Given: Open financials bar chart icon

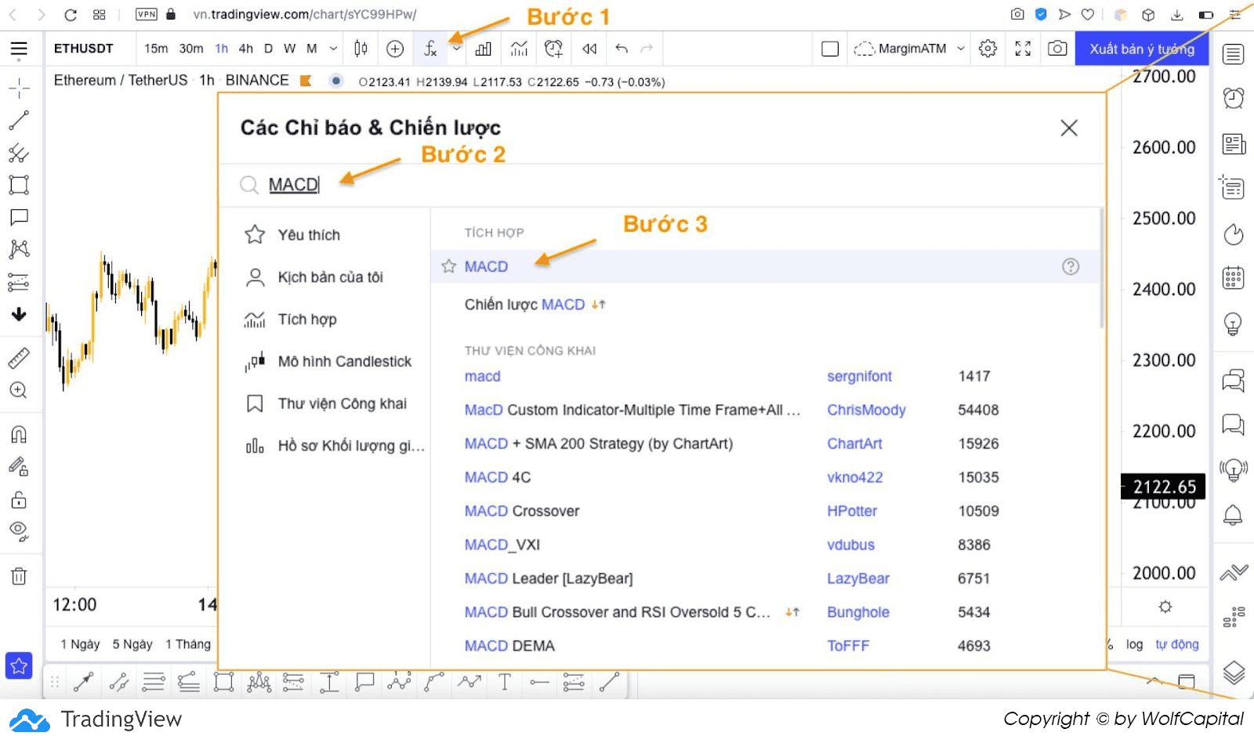Looking at the screenshot, I should tap(484, 49).
